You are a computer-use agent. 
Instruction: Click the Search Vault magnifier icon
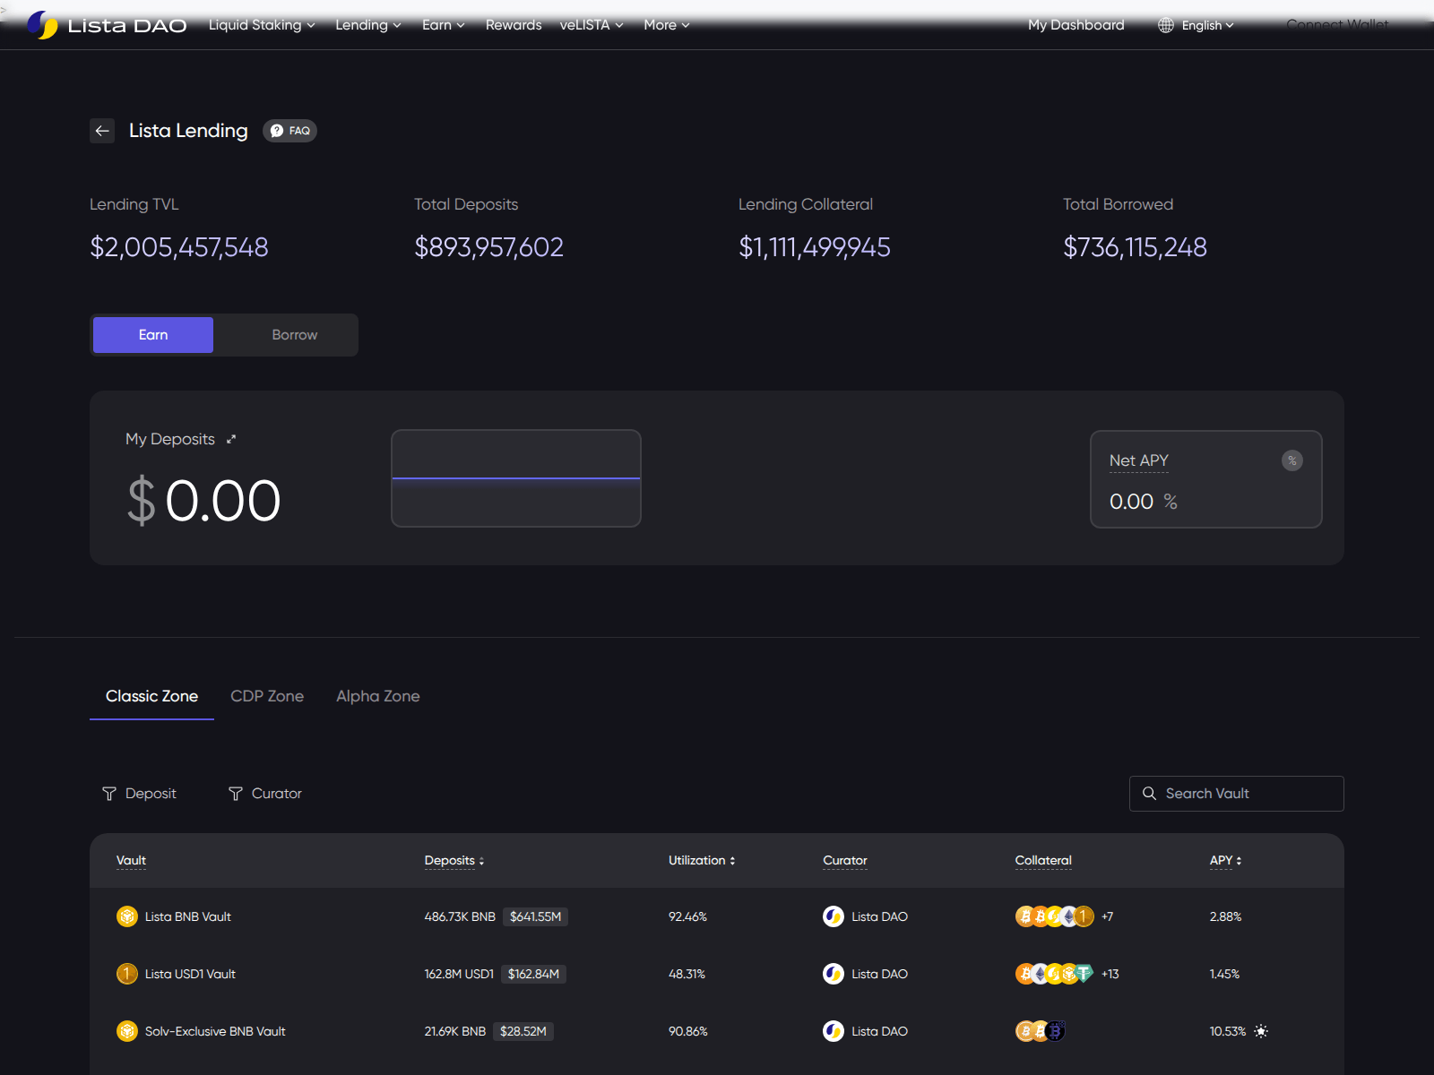1149,794
